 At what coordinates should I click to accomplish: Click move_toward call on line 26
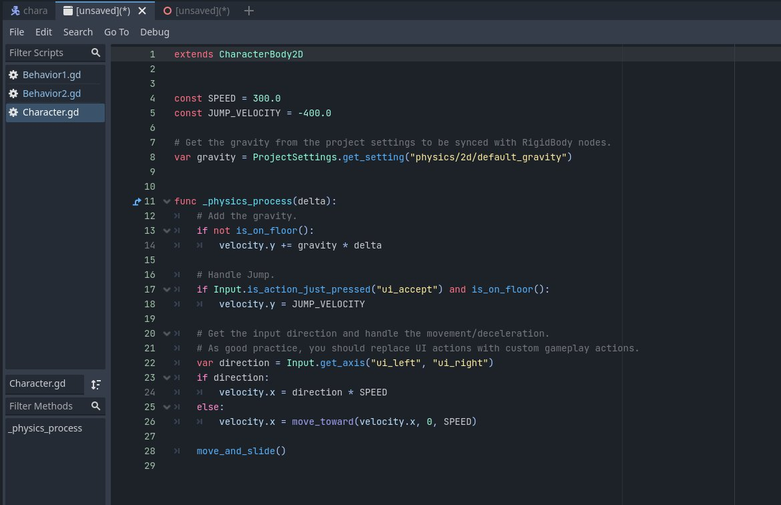coord(322,422)
